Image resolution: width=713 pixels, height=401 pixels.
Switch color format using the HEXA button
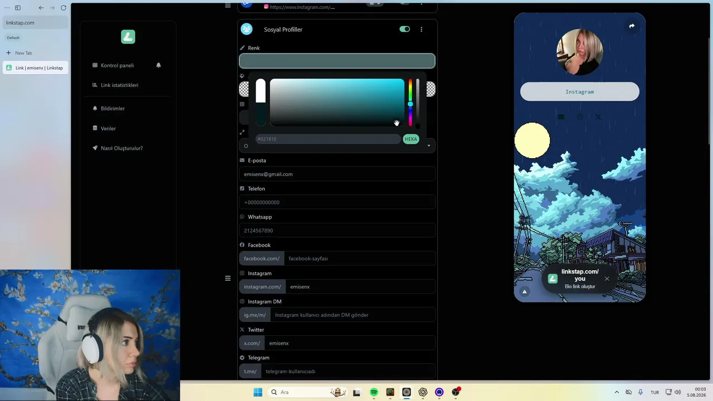click(x=411, y=139)
